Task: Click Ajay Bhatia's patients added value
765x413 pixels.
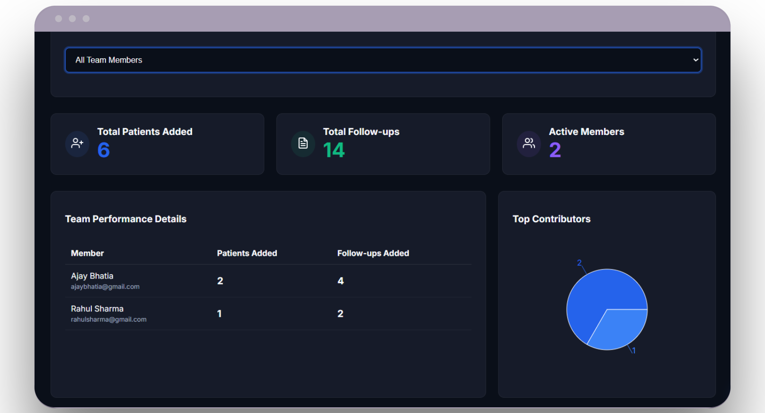Action: (x=220, y=281)
